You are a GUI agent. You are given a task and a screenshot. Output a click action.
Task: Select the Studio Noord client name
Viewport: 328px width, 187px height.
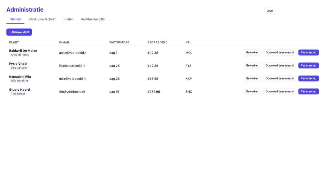(x=19, y=90)
